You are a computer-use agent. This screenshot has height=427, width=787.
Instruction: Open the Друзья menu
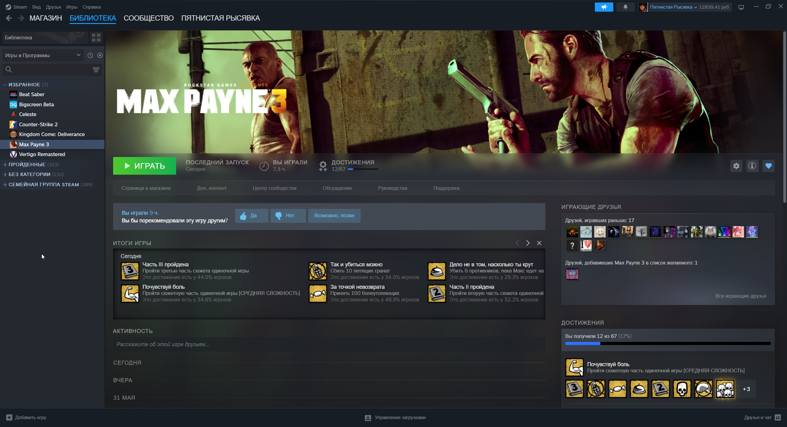[x=53, y=7]
